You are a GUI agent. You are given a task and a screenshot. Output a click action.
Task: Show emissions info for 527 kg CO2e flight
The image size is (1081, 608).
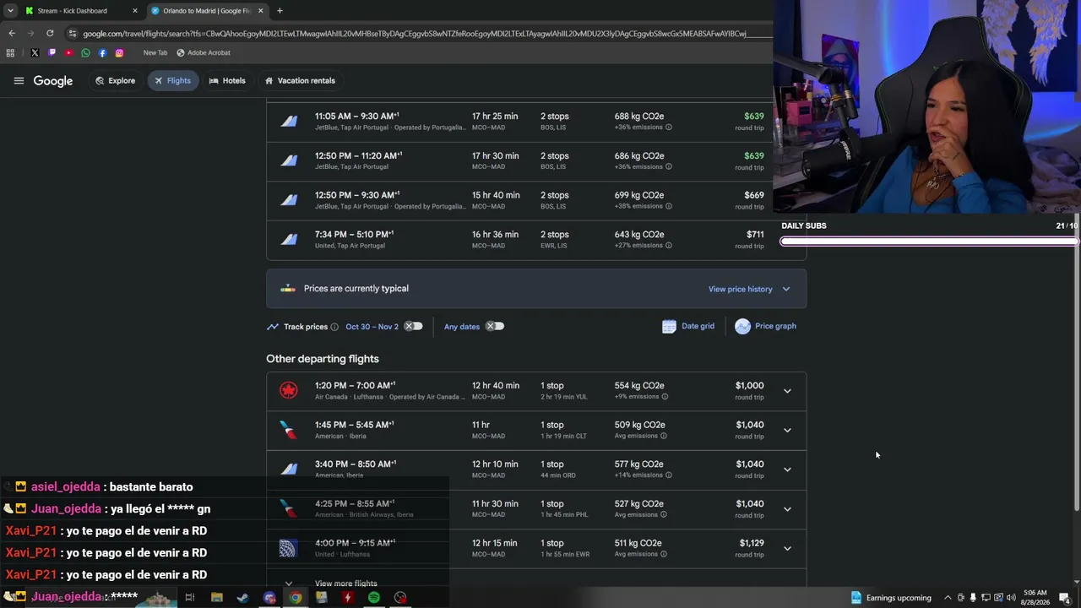[x=663, y=514]
